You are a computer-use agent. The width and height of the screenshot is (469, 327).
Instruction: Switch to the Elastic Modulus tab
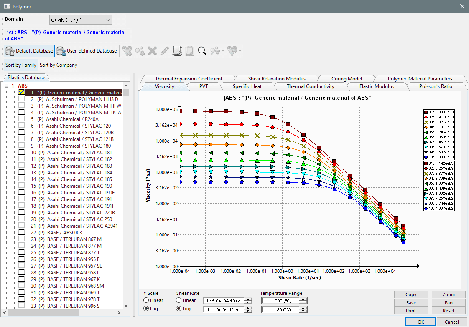tap(377, 86)
